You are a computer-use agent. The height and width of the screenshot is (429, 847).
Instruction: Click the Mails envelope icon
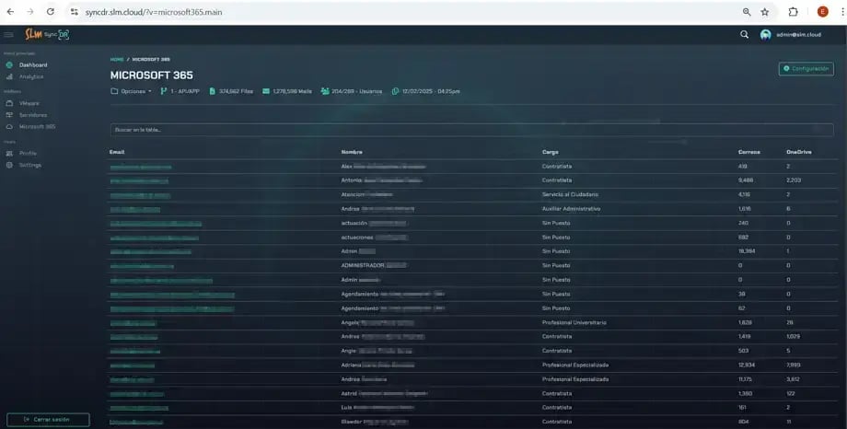[x=265, y=91]
